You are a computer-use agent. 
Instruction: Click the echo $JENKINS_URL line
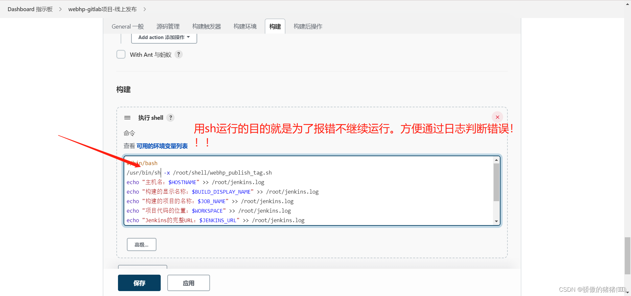(216, 220)
